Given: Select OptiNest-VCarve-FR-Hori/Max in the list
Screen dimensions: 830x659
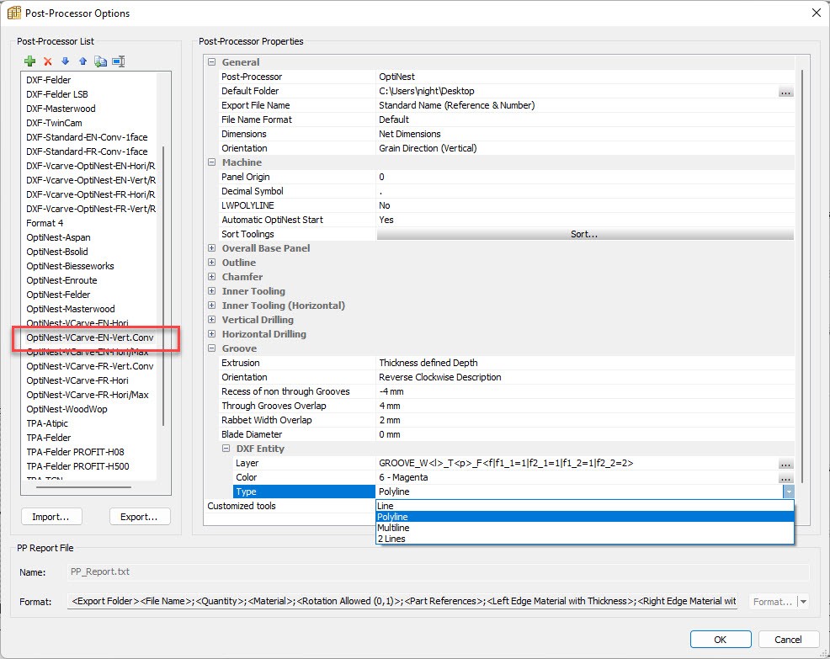Looking at the screenshot, I should (x=88, y=395).
